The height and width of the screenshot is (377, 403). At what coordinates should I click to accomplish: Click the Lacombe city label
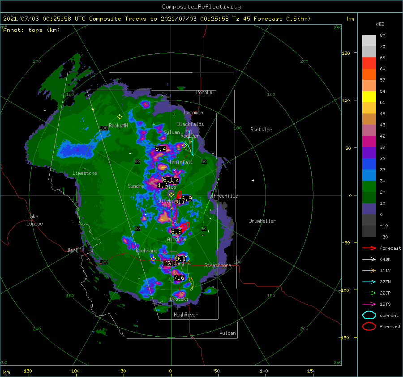[x=193, y=113]
